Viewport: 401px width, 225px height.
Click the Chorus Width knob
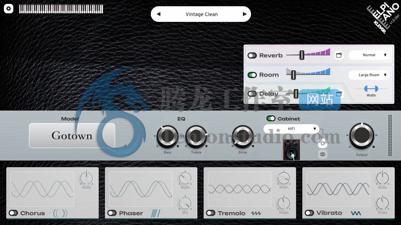click(x=87, y=178)
